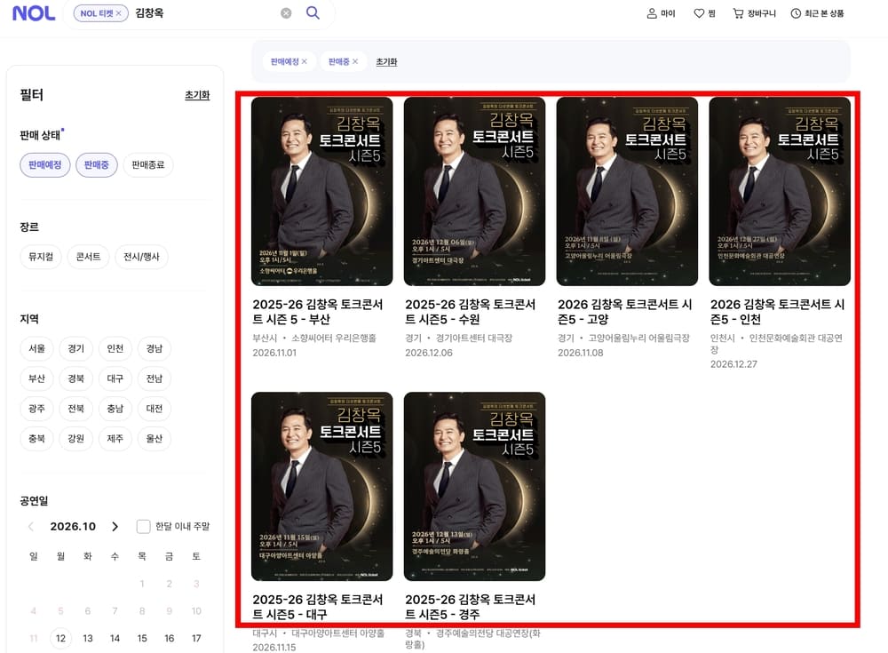Select the 콘서트 genre filter
The width and height of the screenshot is (888, 653).
[x=88, y=257]
